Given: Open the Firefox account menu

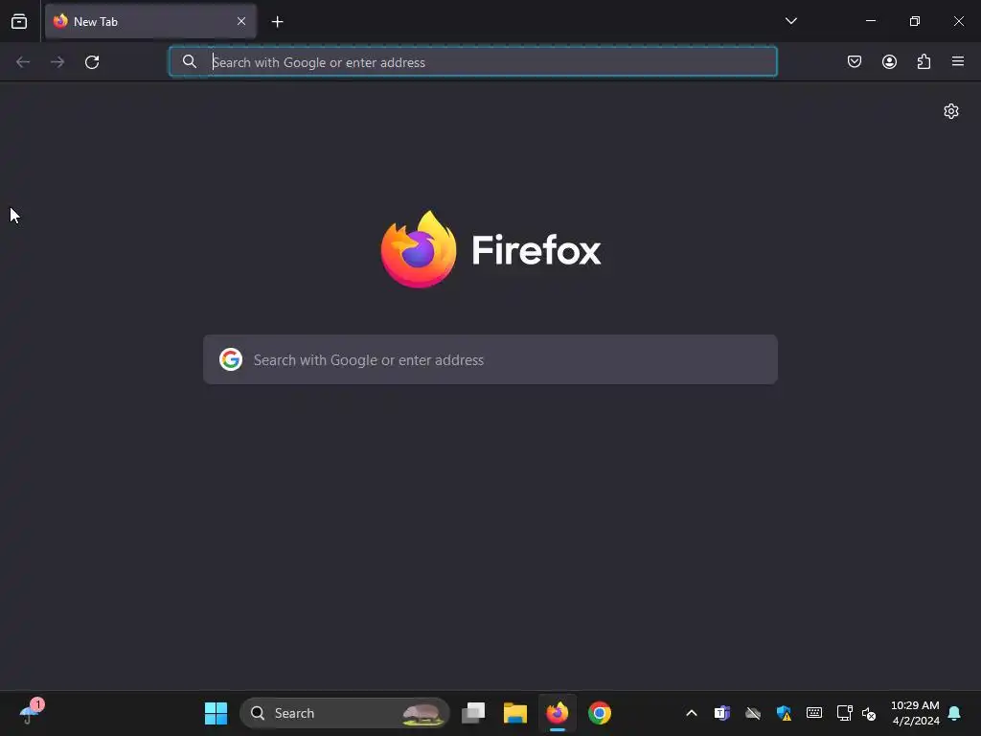Looking at the screenshot, I should coord(889,61).
